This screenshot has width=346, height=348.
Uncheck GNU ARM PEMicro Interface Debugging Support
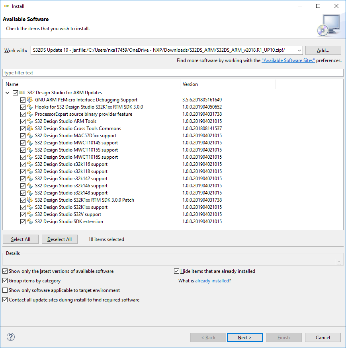tap(23, 100)
